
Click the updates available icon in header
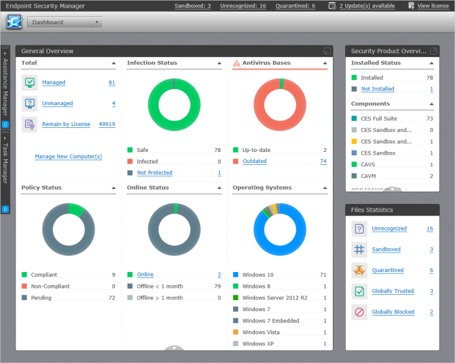332,6
